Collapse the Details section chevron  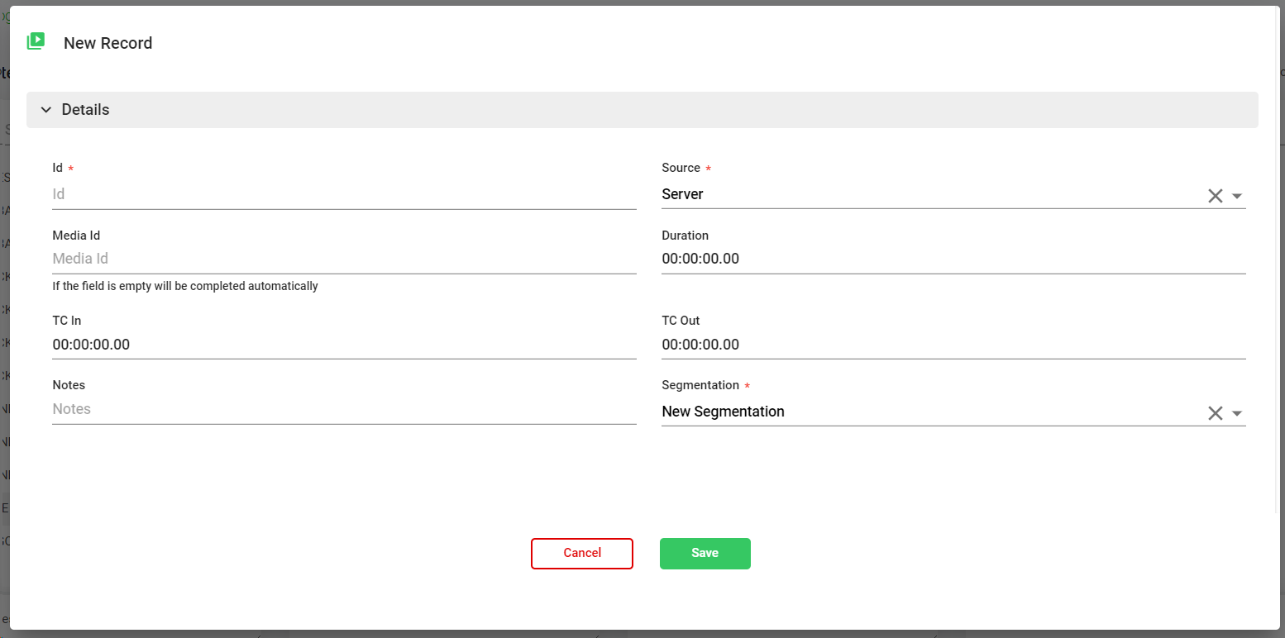click(x=46, y=110)
